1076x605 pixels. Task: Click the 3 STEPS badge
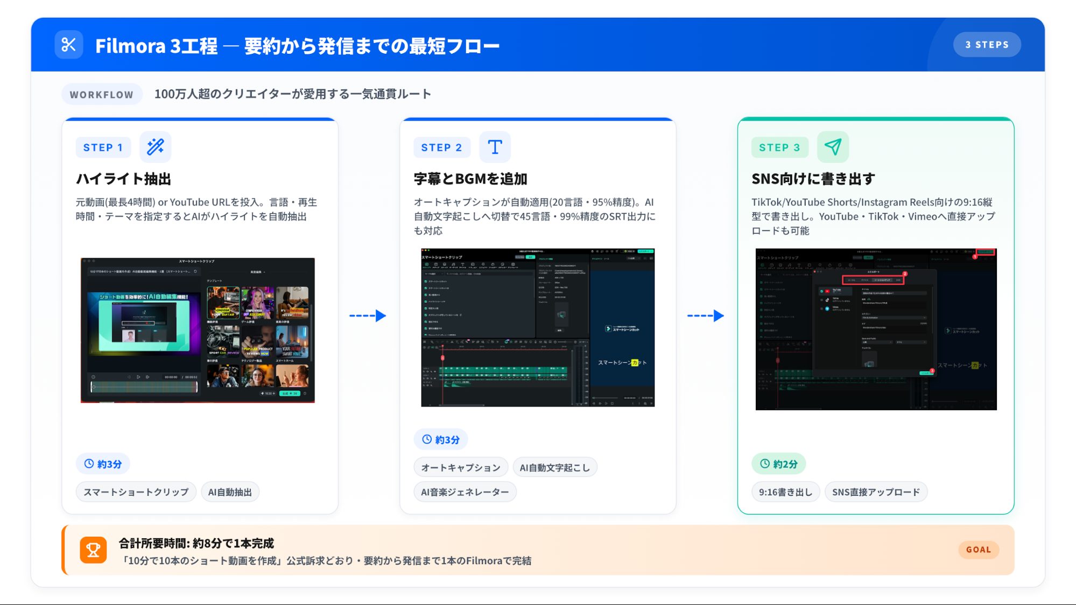point(987,45)
